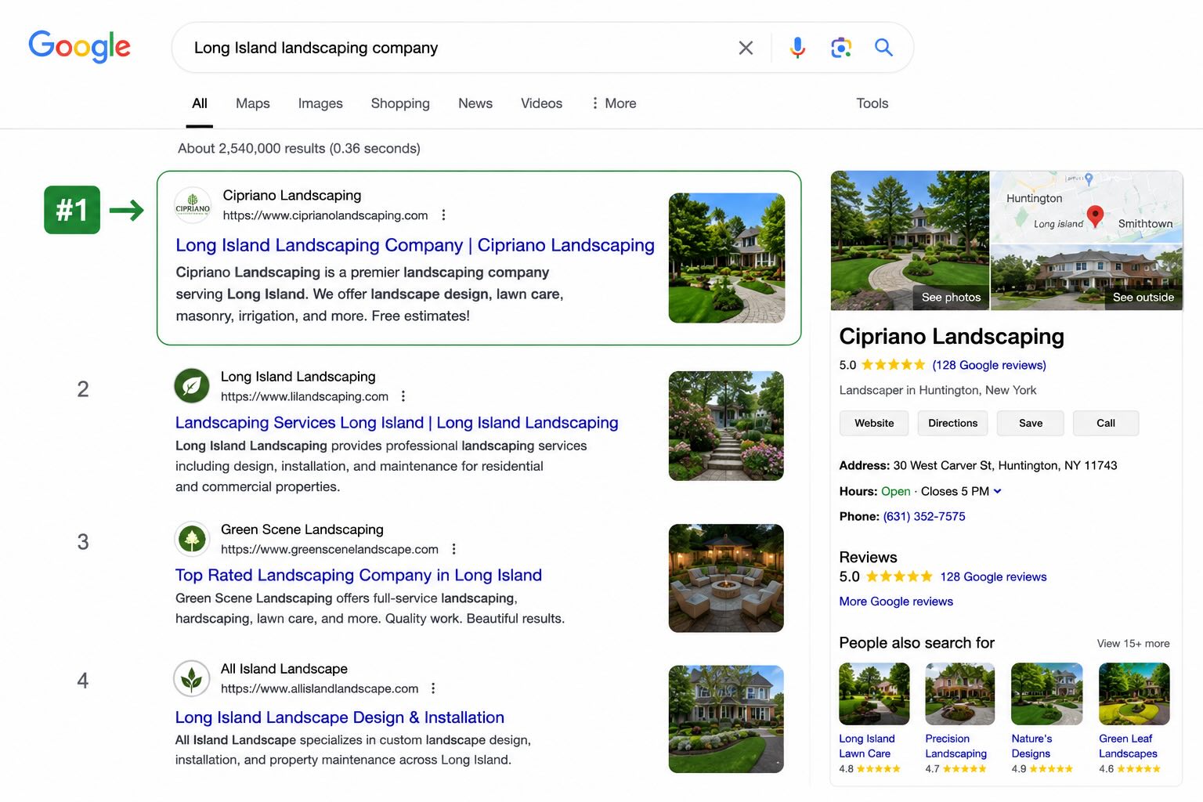Click the magnifying glass search icon
This screenshot has height=802, width=1203.
click(883, 48)
